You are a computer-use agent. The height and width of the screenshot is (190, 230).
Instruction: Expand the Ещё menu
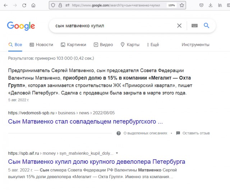(x=153, y=45)
